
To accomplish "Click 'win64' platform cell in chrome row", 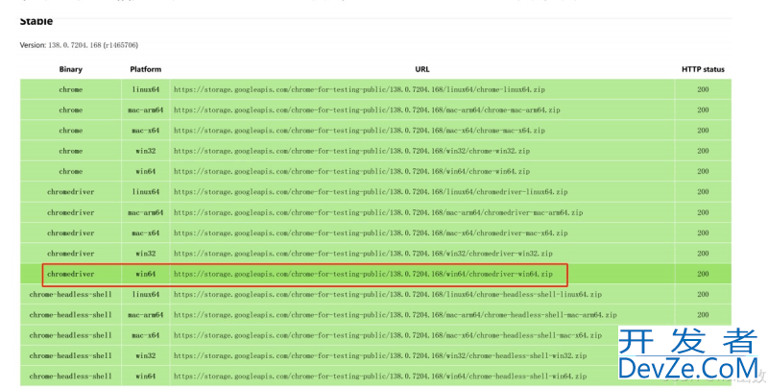I will (x=146, y=172).
